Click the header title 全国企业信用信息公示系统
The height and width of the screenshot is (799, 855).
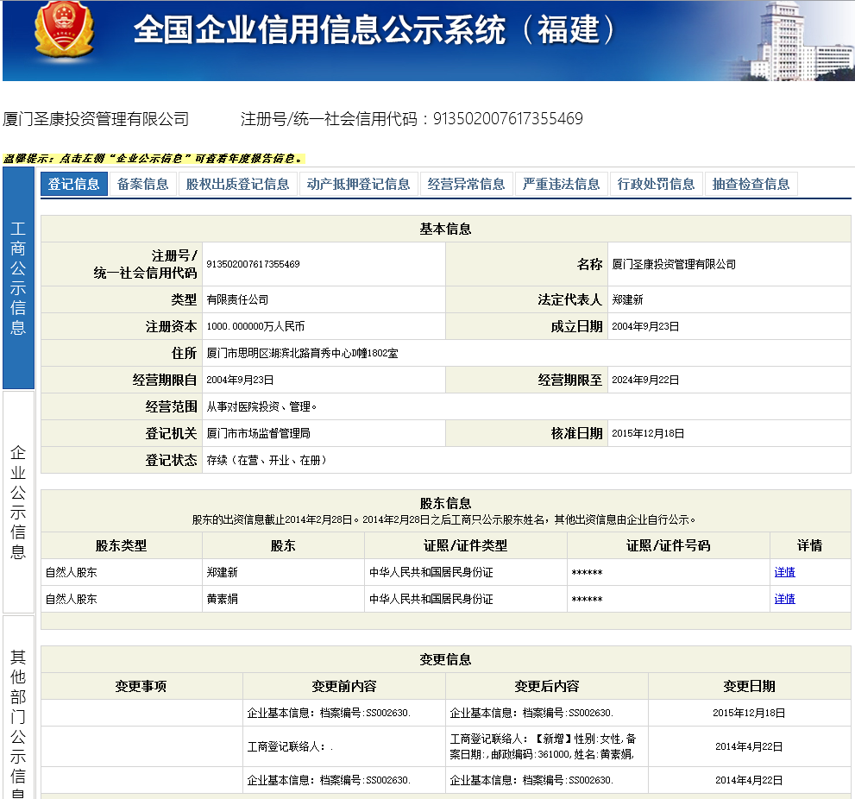[319, 29]
